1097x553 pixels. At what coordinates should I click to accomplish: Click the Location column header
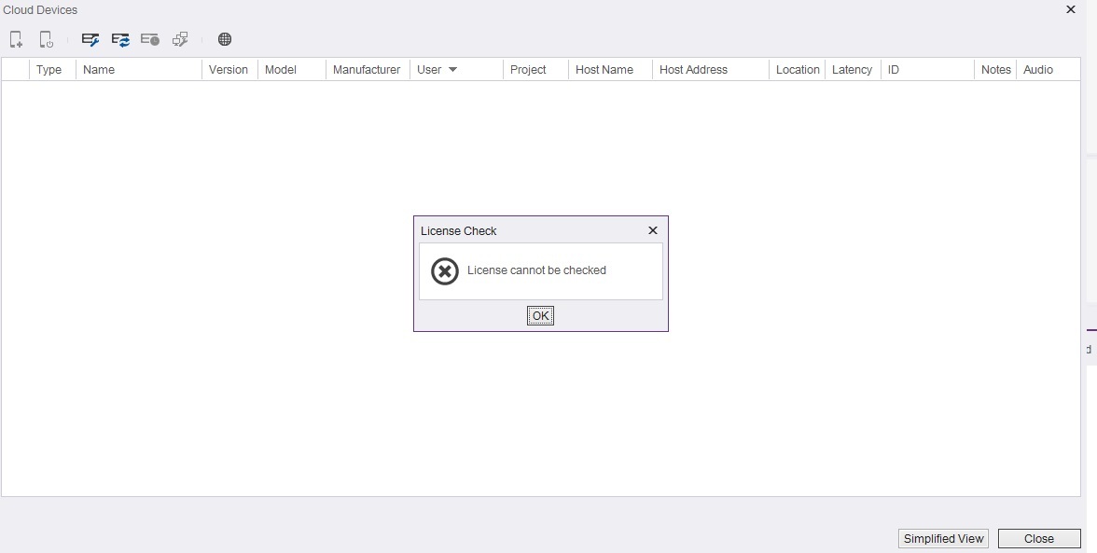click(x=798, y=70)
